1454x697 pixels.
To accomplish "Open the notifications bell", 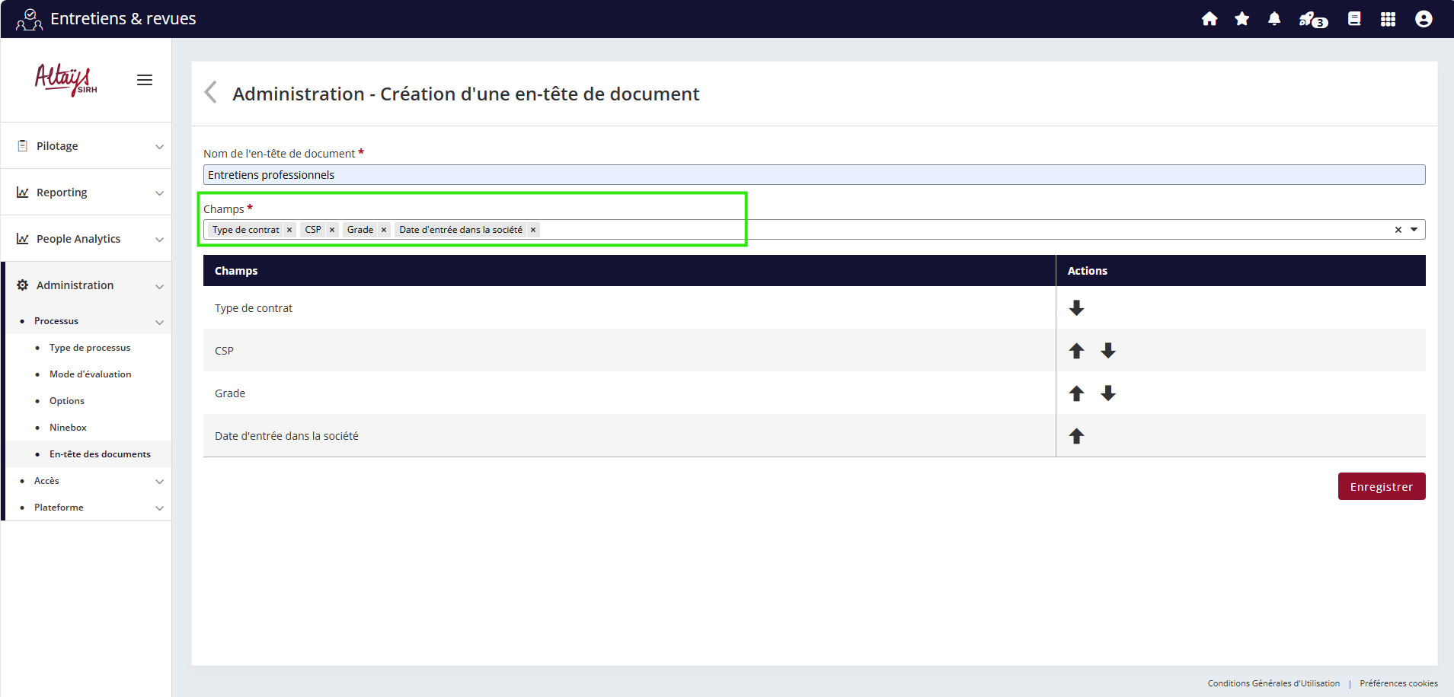I will pyautogui.click(x=1274, y=19).
